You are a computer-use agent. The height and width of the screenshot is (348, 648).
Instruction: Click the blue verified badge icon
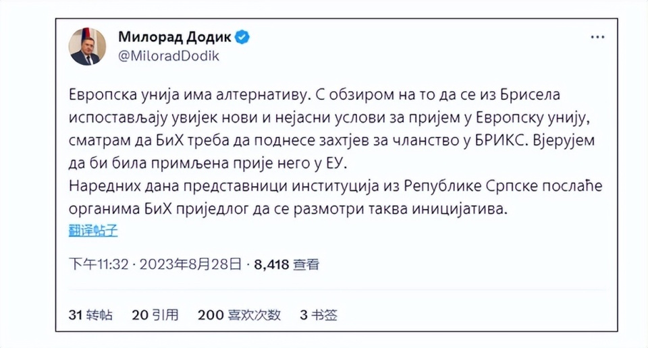point(242,37)
